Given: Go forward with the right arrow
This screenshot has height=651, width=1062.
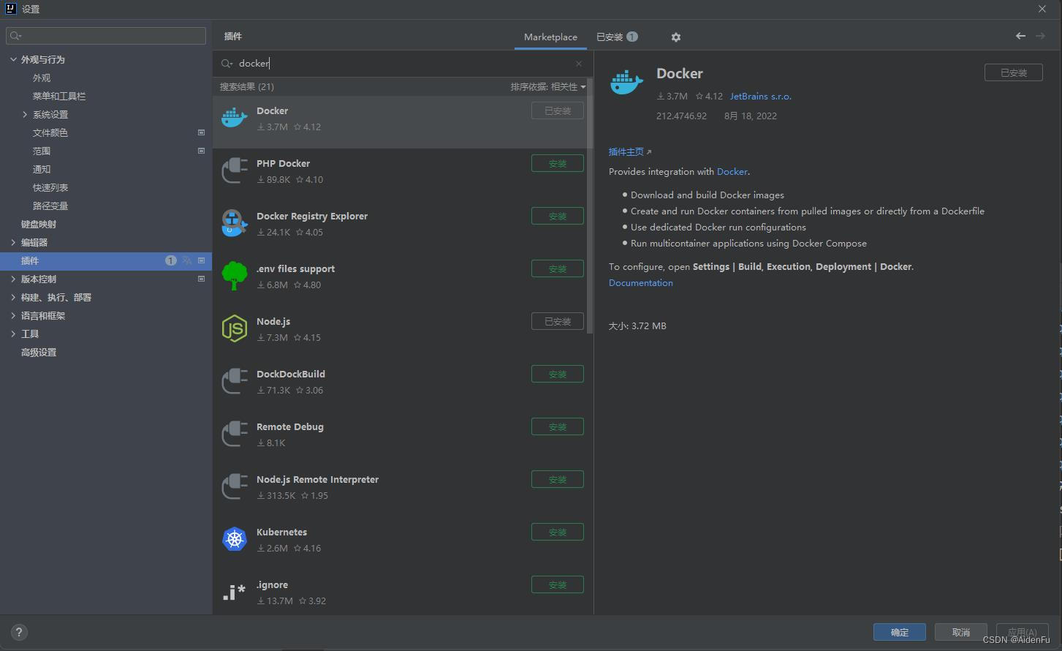Looking at the screenshot, I should point(1040,36).
